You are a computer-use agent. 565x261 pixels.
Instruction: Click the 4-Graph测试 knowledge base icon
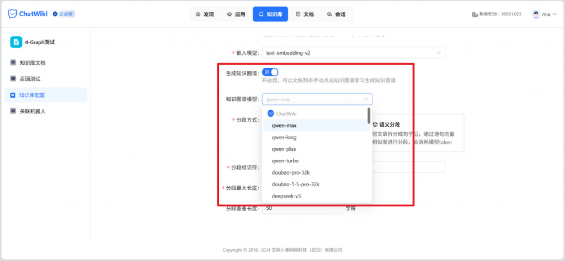click(x=16, y=42)
